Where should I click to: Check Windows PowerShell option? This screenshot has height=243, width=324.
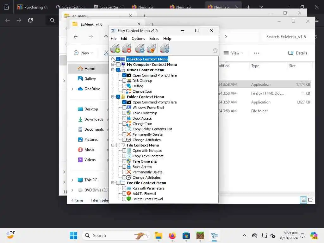point(124,108)
